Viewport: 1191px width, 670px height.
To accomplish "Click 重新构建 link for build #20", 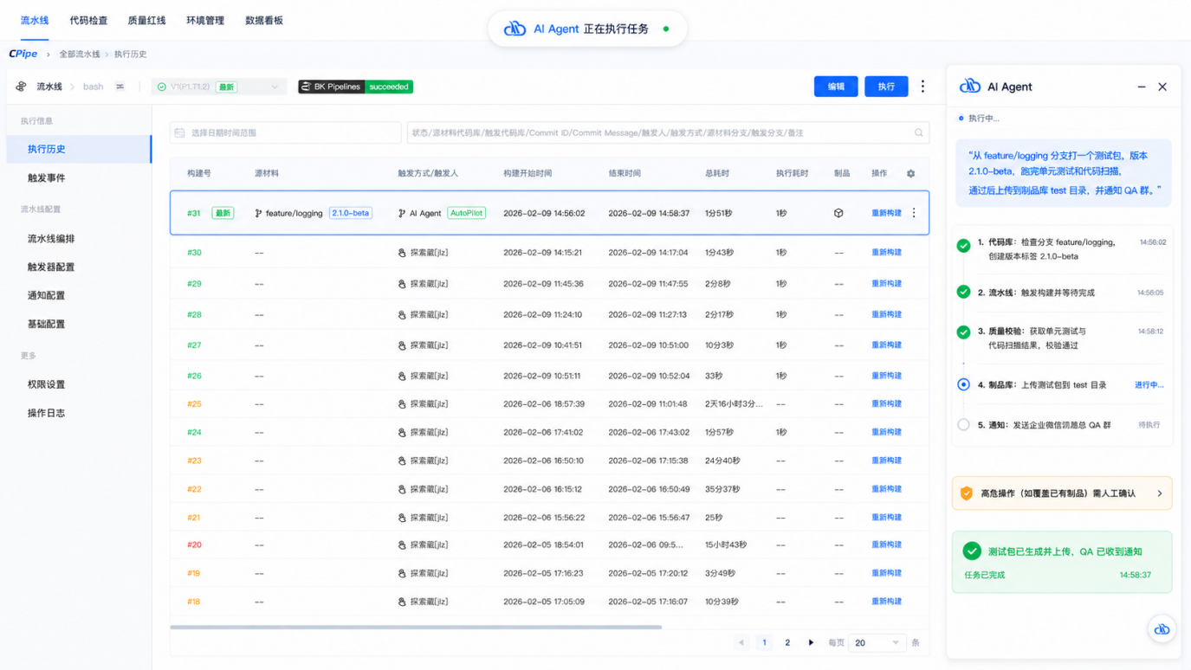I will (x=886, y=544).
